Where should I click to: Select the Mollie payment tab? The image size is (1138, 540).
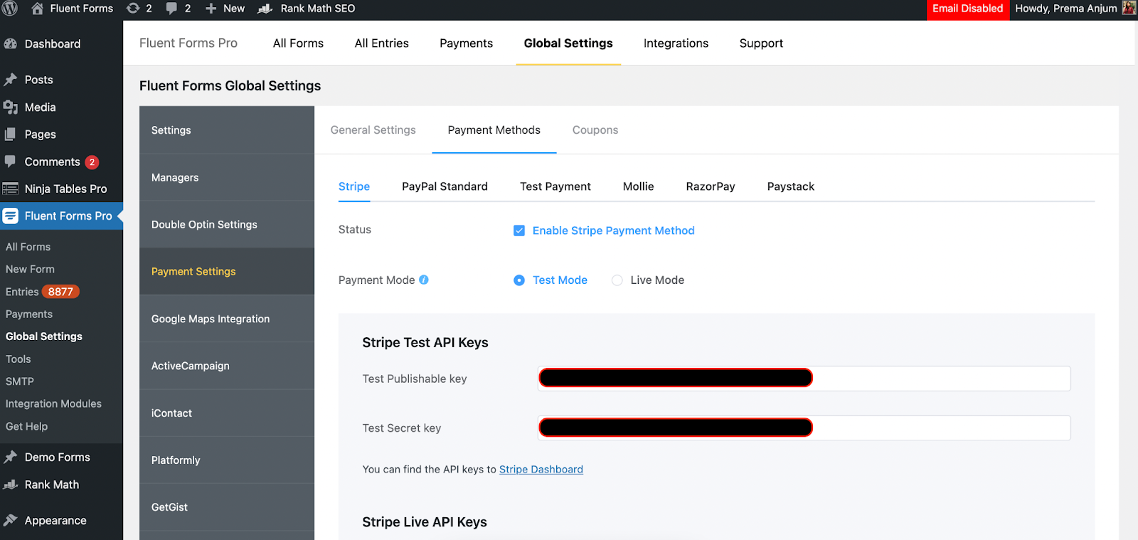tap(639, 186)
